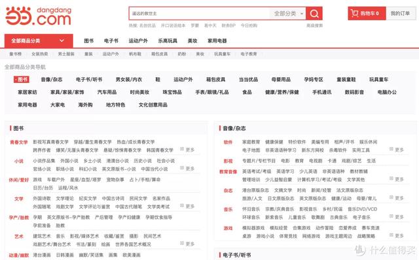Switch to 珠宝饰品 category tab
Viewport: 419px width, 260px height.
click(x=172, y=92)
